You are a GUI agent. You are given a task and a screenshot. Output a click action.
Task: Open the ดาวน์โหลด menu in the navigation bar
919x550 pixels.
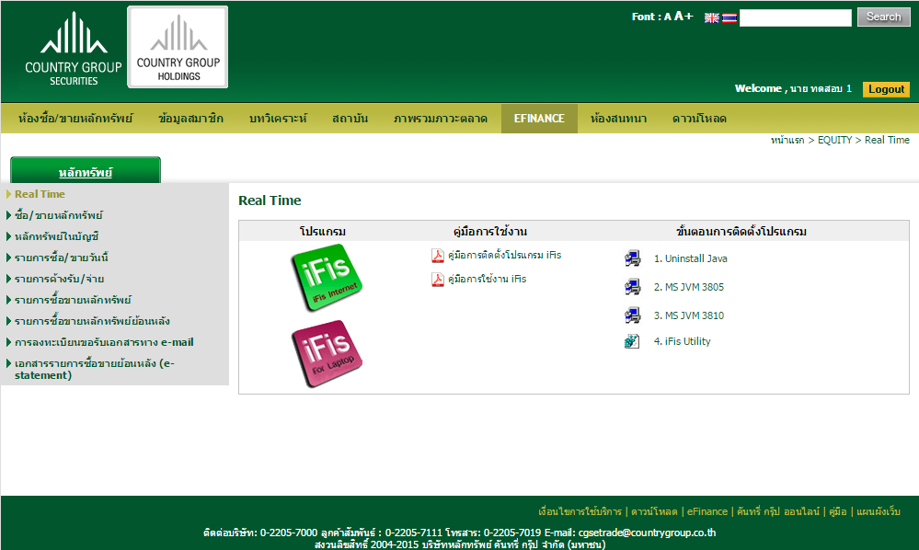(699, 119)
